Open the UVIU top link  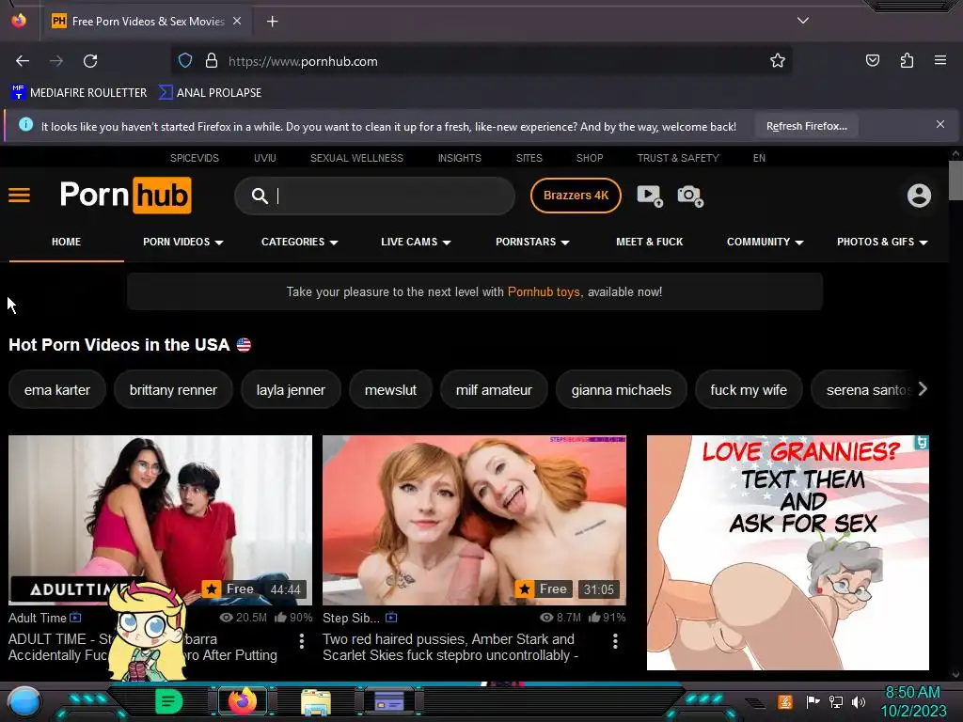pyautogui.click(x=264, y=158)
